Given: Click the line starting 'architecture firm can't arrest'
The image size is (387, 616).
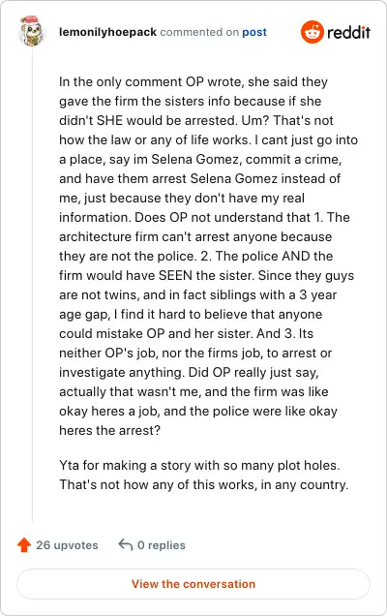Looking at the screenshot, I should [x=195, y=236].
